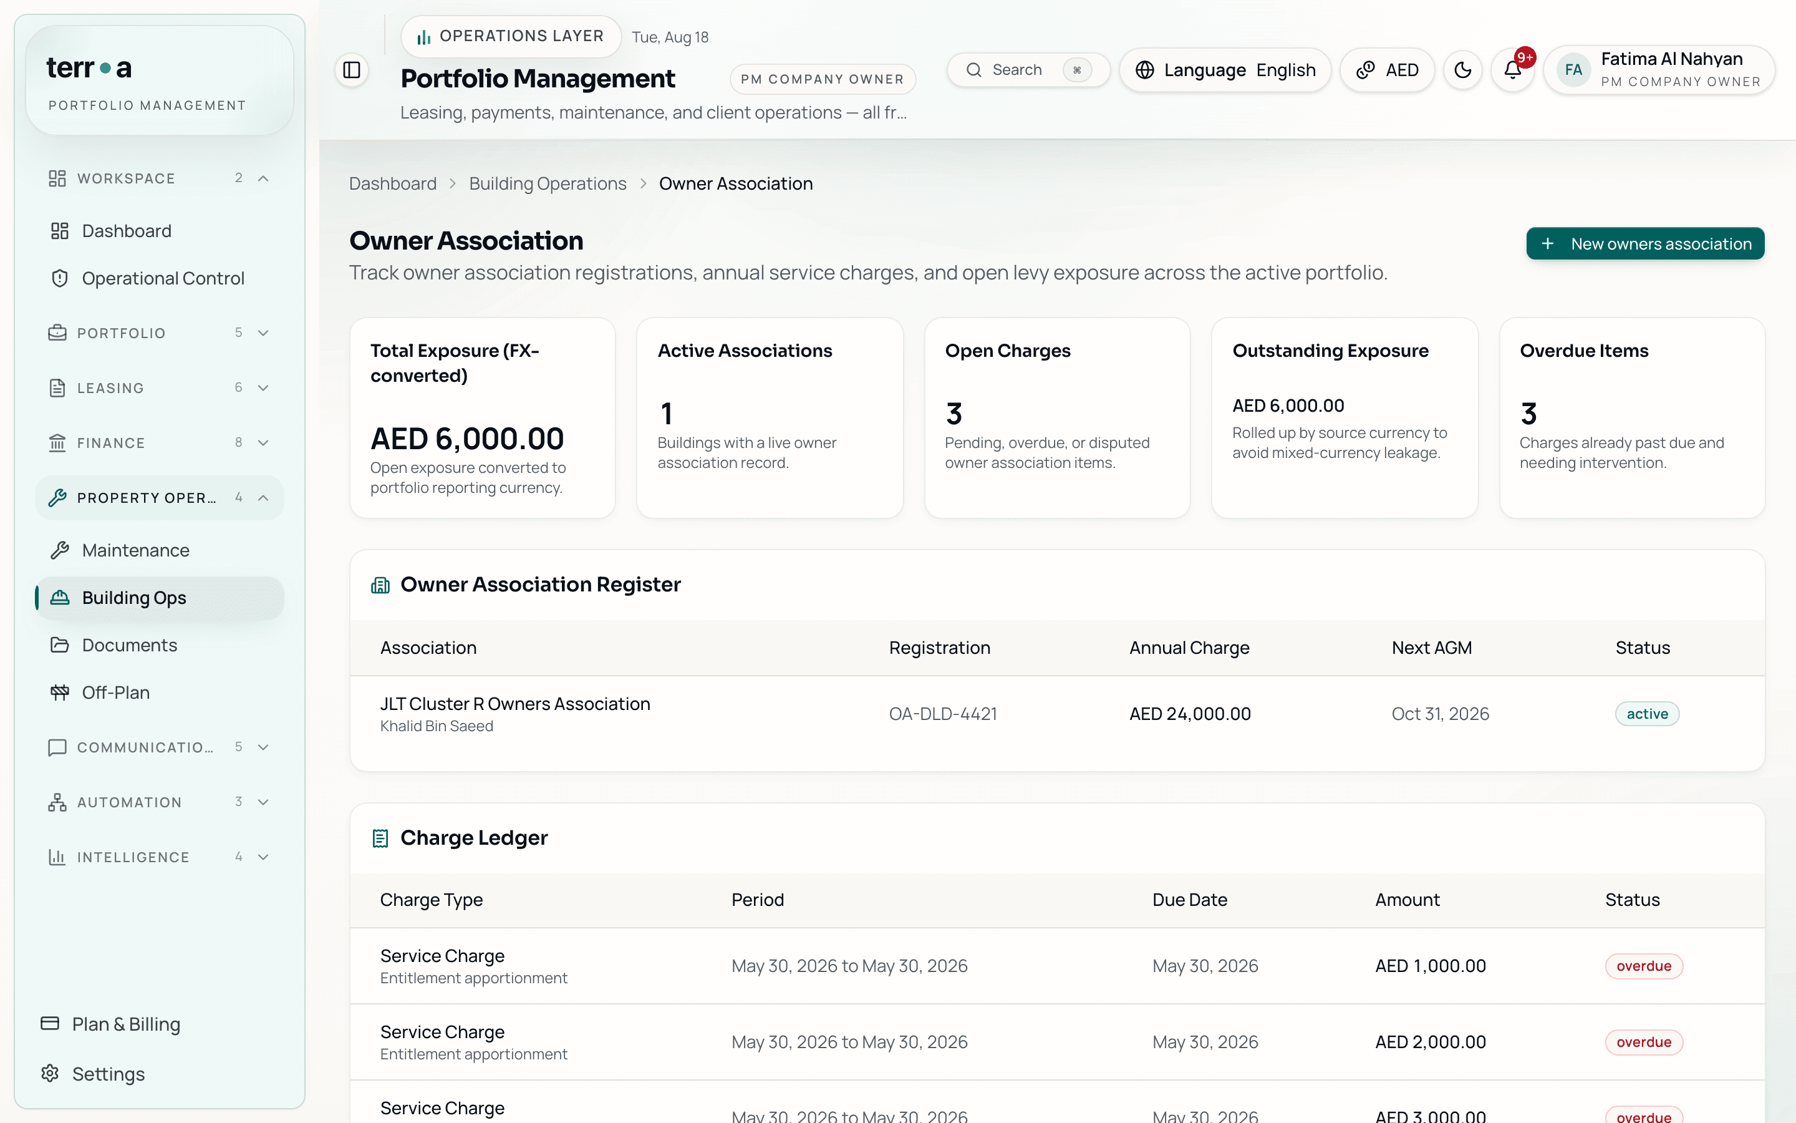
Task: Open the AED currency selector
Action: point(1387,70)
